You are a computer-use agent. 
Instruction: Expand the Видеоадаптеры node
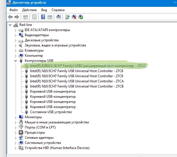(15, 35)
